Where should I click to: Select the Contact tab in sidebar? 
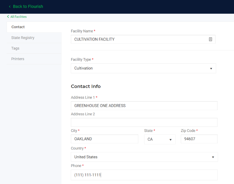(34, 27)
